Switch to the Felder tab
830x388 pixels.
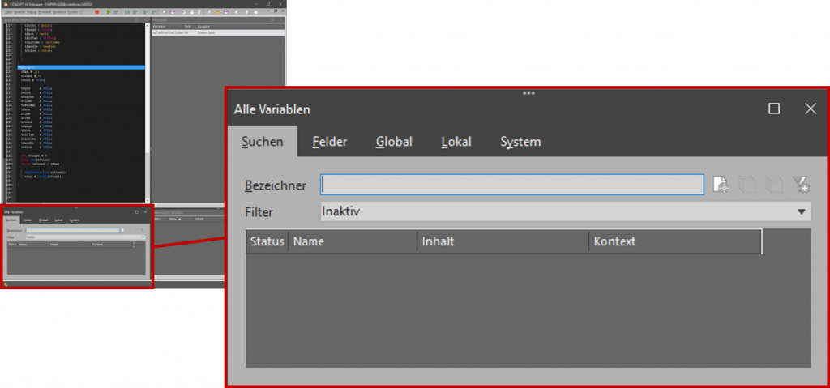329,142
